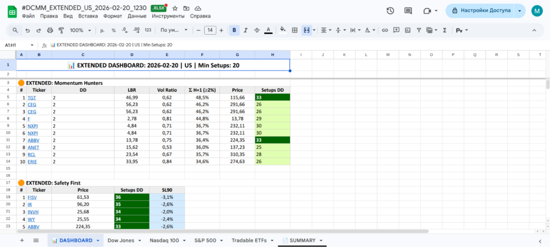550x247 pixels.
Task: Open horizontal align dropdown
Action: (326, 31)
